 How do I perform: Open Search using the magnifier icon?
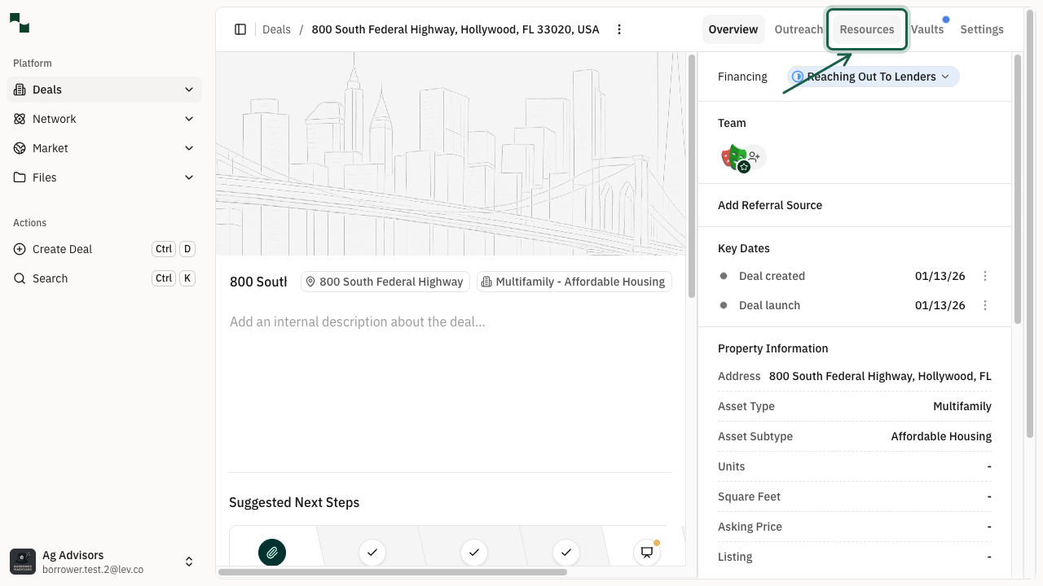tap(18, 278)
